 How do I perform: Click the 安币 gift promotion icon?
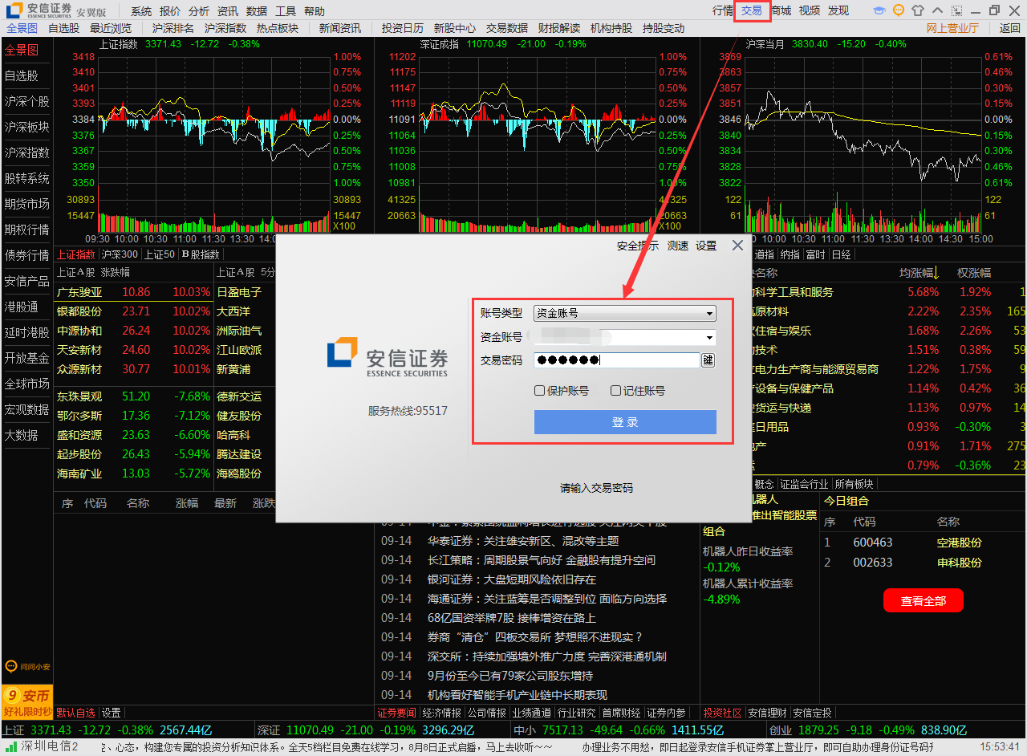26,701
